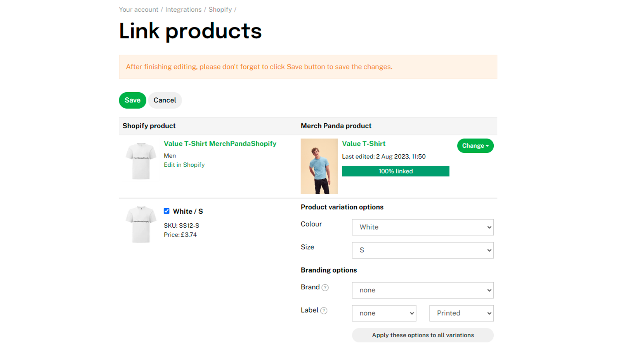Click the Merch Panda model photo thumbnail
Screen dimensions: 621x349
[319, 166]
